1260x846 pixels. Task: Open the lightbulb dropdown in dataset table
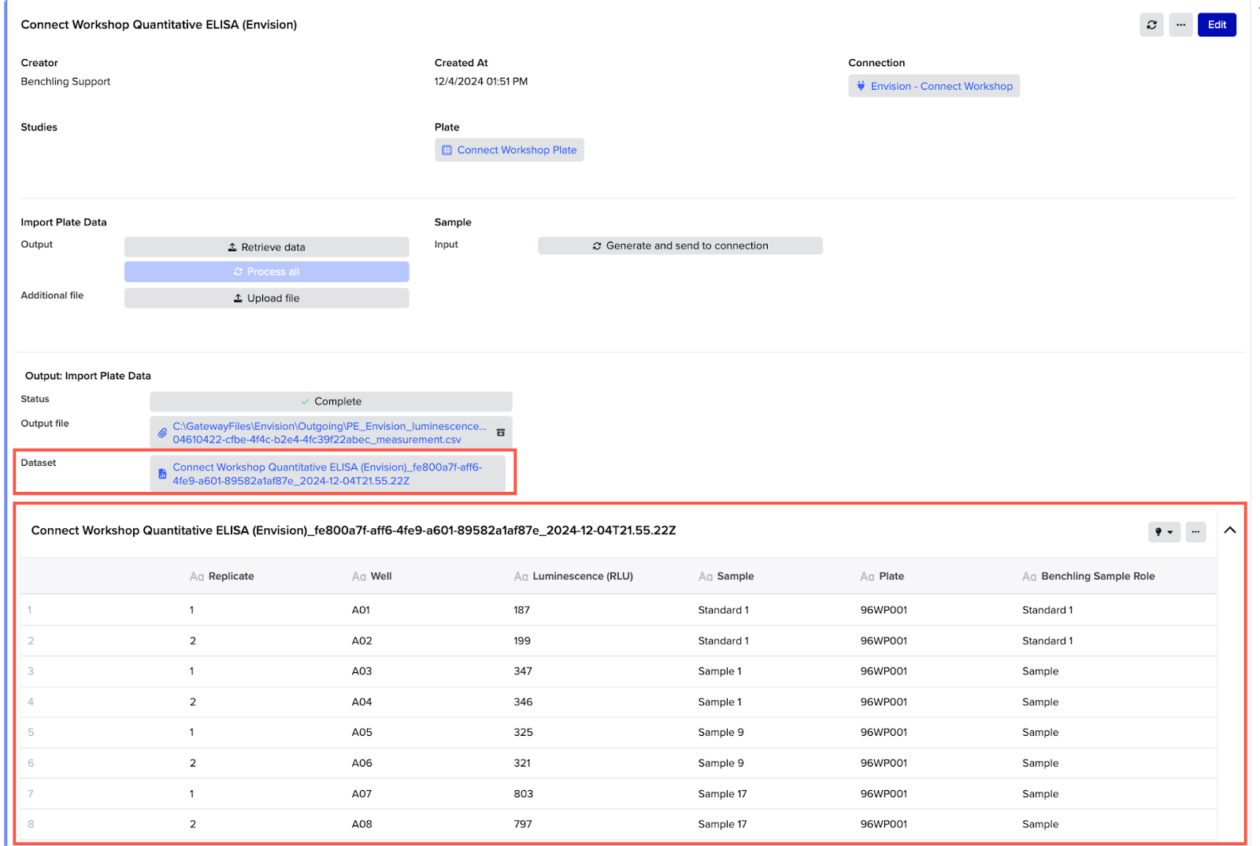(1164, 532)
